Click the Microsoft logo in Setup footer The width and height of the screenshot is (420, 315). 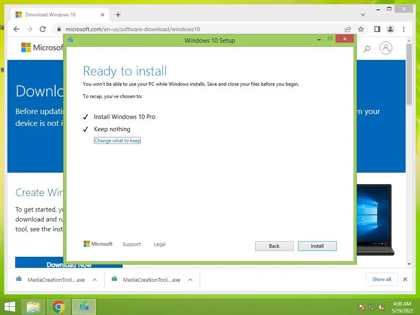[x=98, y=244]
